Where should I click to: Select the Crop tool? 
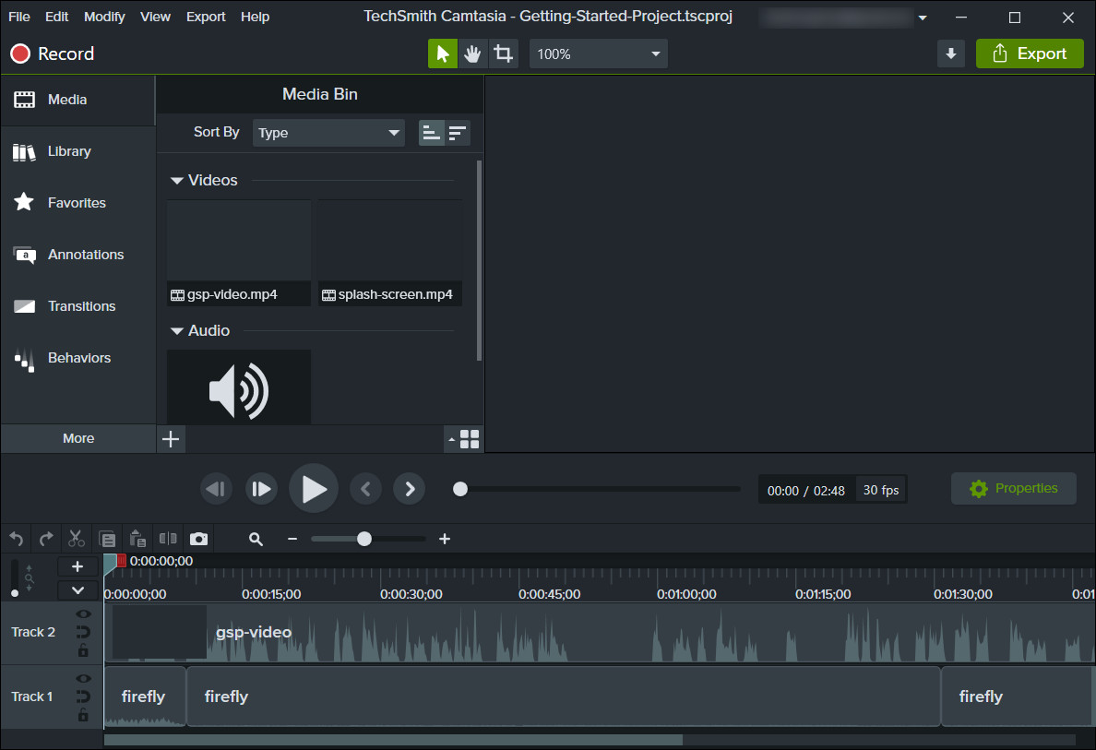[504, 54]
